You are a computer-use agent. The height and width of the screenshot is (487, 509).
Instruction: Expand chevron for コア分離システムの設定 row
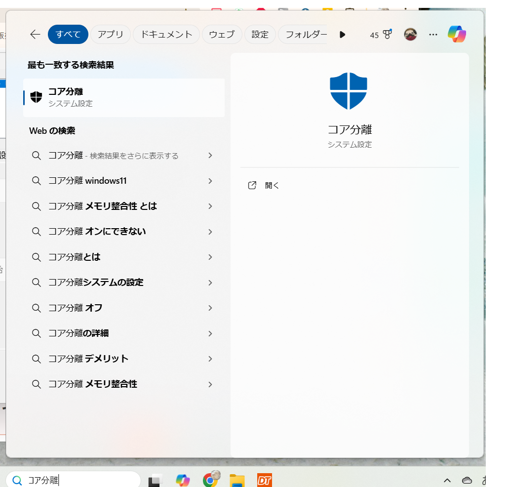pos(210,283)
